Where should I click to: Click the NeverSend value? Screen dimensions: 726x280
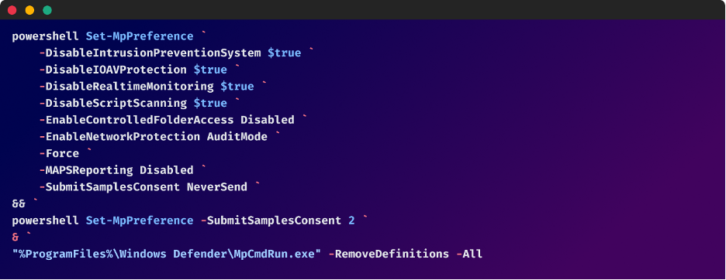point(216,187)
